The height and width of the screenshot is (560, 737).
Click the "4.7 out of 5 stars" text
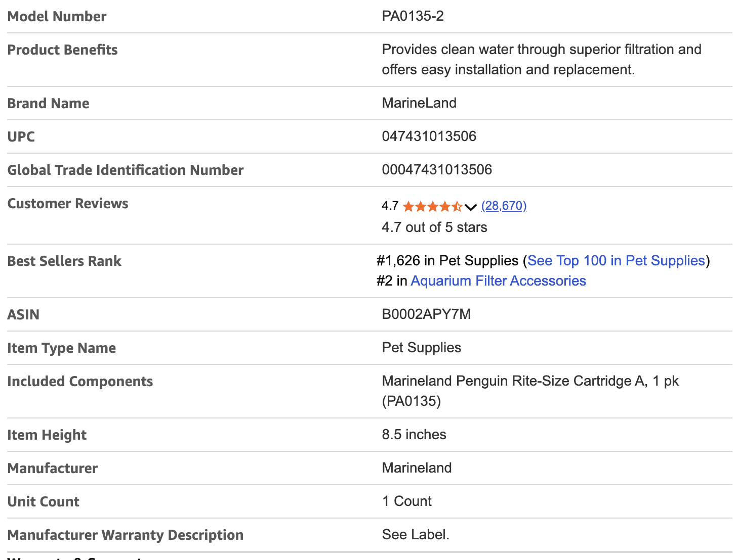point(434,227)
